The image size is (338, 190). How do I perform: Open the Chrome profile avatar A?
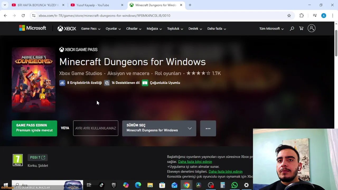click(x=324, y=16)
